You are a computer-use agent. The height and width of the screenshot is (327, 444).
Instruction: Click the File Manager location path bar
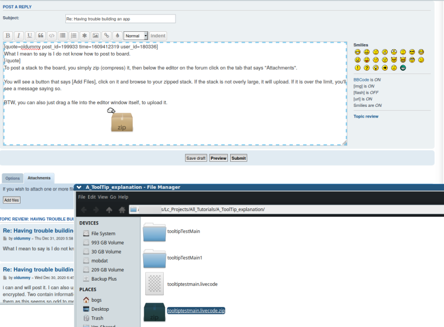point(286,209)
